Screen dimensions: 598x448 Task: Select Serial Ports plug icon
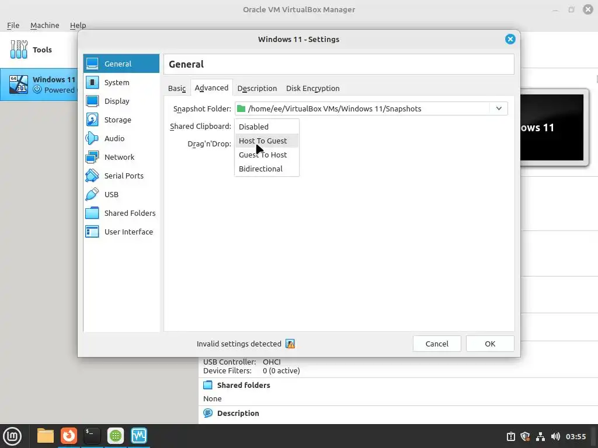(x=92, y=176)
